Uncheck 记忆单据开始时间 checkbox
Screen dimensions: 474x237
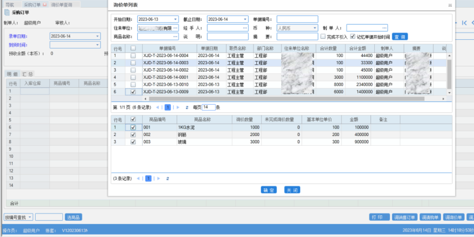coord(352,37)
